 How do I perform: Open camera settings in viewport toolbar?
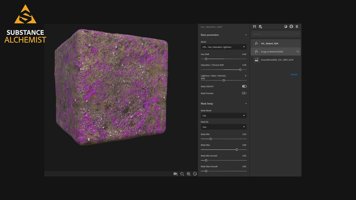click(x=175, y=174)
